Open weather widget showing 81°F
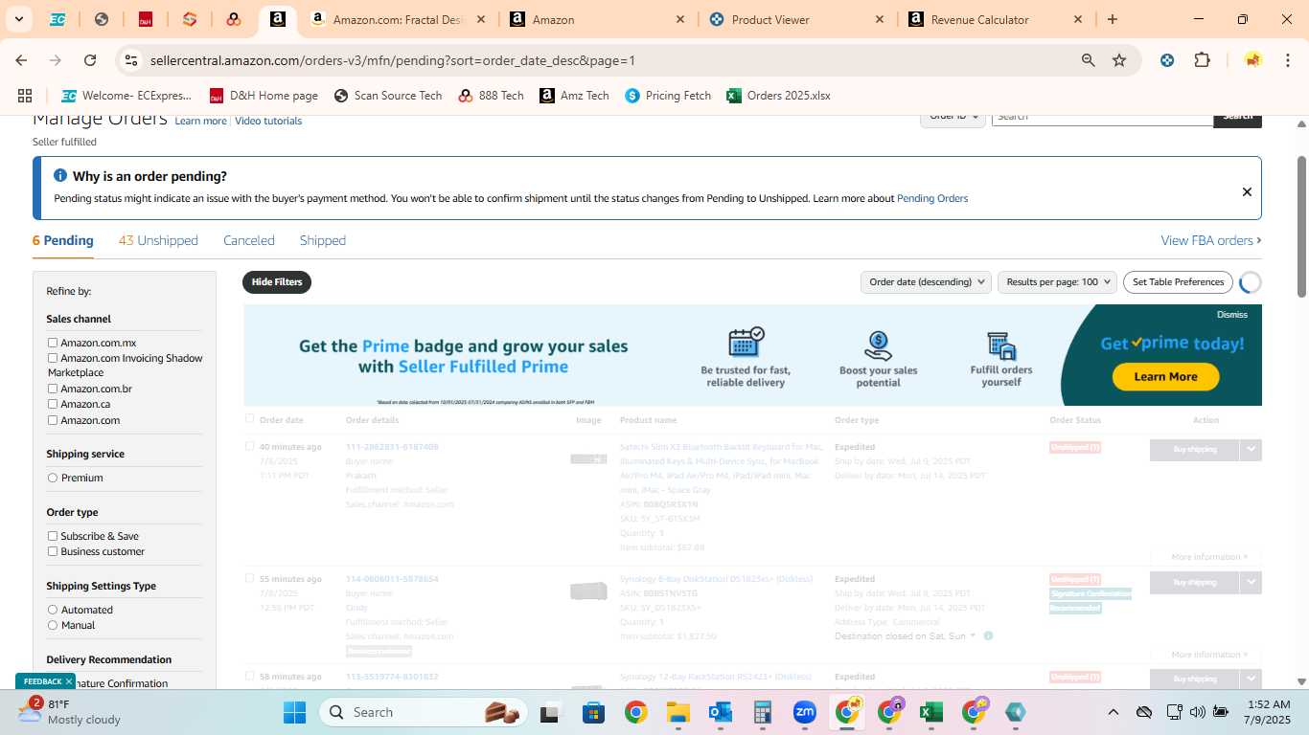The height and width of the screenshot is (735, 1309). coord(67,711)
